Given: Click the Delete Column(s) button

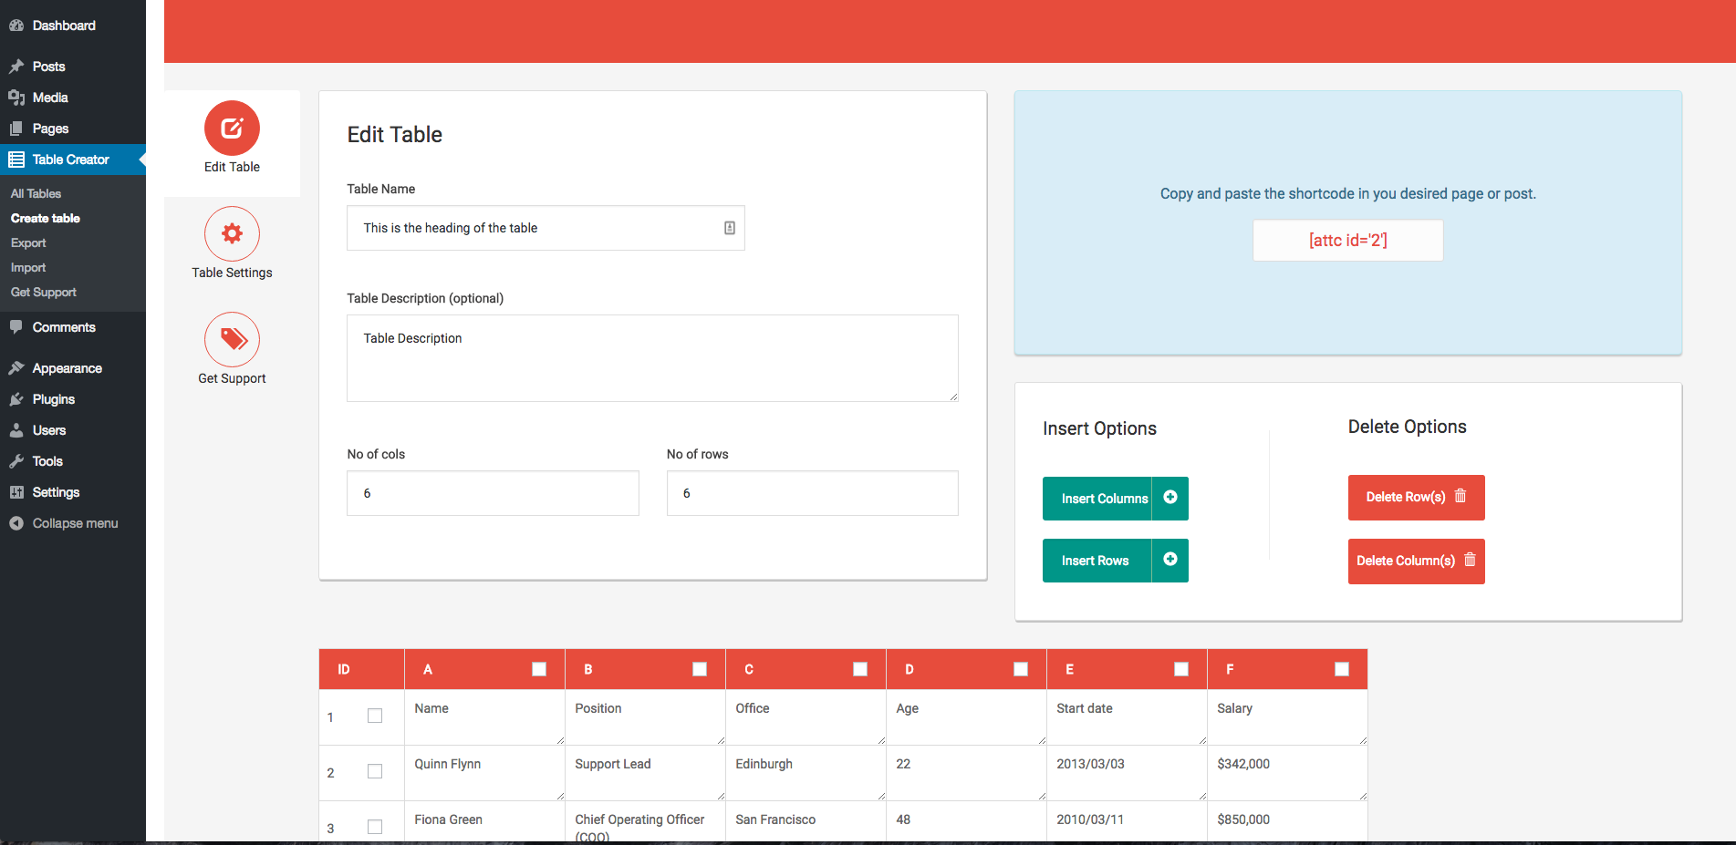Looking at the screenshot, I should 1417,562.
